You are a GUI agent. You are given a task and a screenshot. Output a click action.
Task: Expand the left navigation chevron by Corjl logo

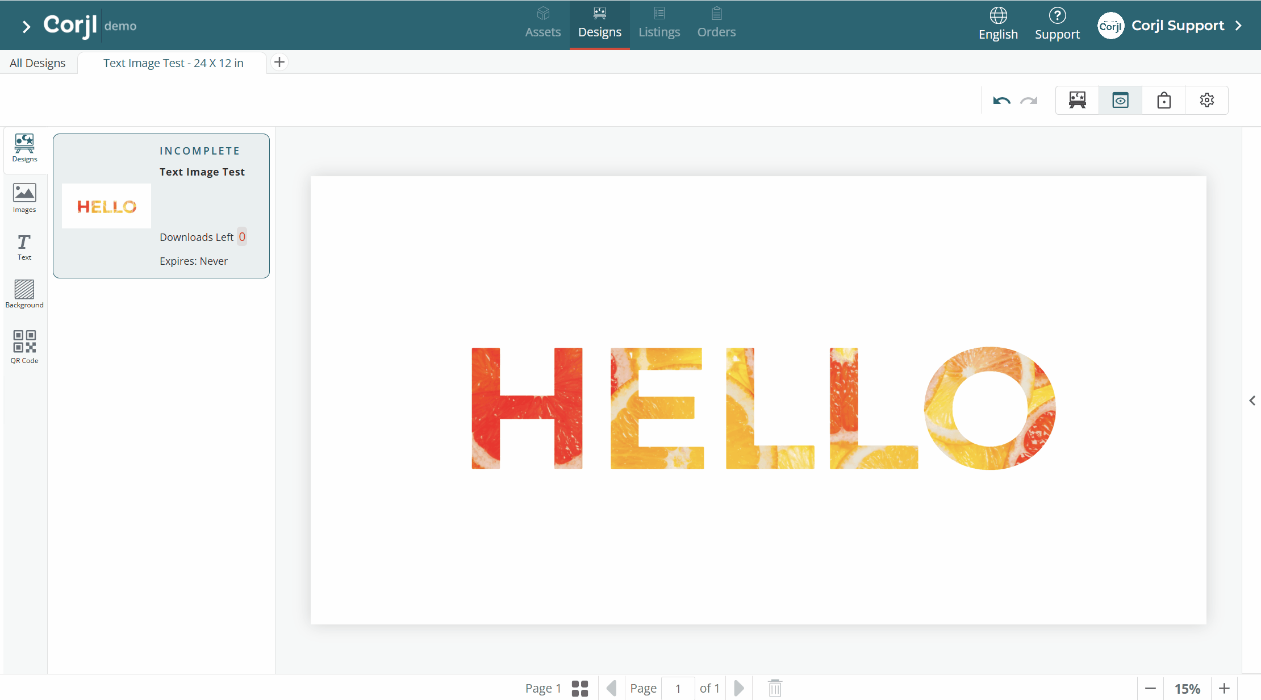[x=26, y=26]
